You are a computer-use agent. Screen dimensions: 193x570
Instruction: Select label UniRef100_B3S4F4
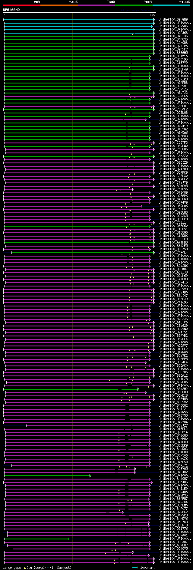click(x=173, y=362)
